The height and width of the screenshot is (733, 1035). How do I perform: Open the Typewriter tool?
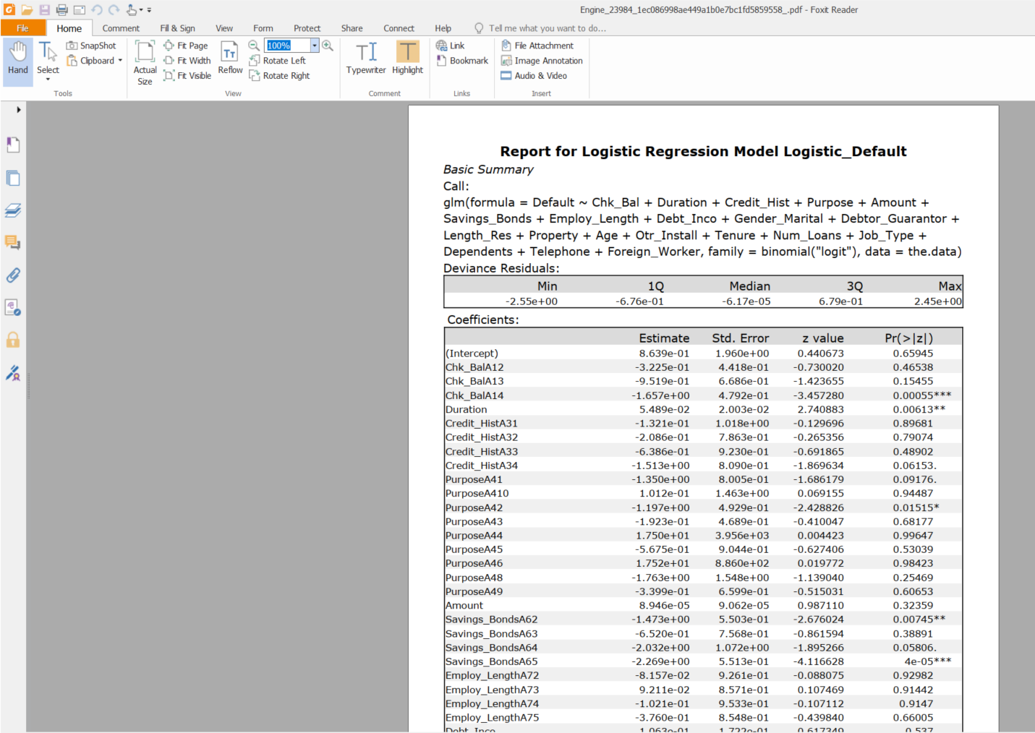click(x=366, y=58)
